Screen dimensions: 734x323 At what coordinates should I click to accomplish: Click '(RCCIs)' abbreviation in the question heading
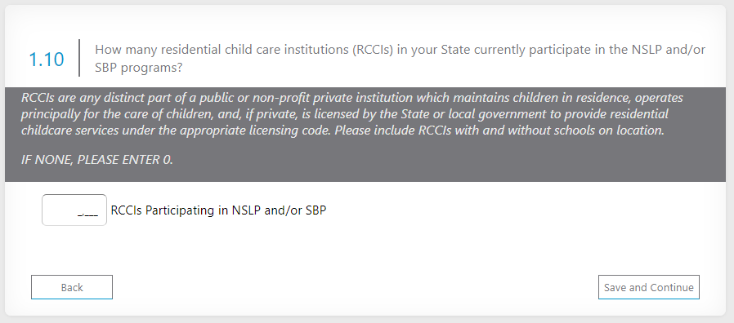point(372,50)
